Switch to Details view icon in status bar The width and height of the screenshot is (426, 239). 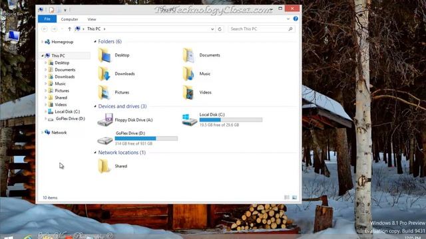point(287,198)
